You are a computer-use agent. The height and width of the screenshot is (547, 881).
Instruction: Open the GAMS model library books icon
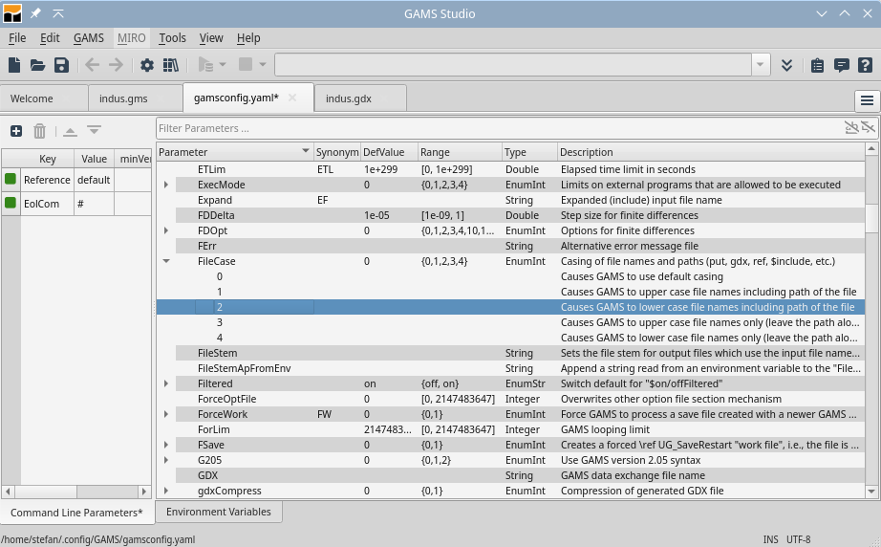171,65
